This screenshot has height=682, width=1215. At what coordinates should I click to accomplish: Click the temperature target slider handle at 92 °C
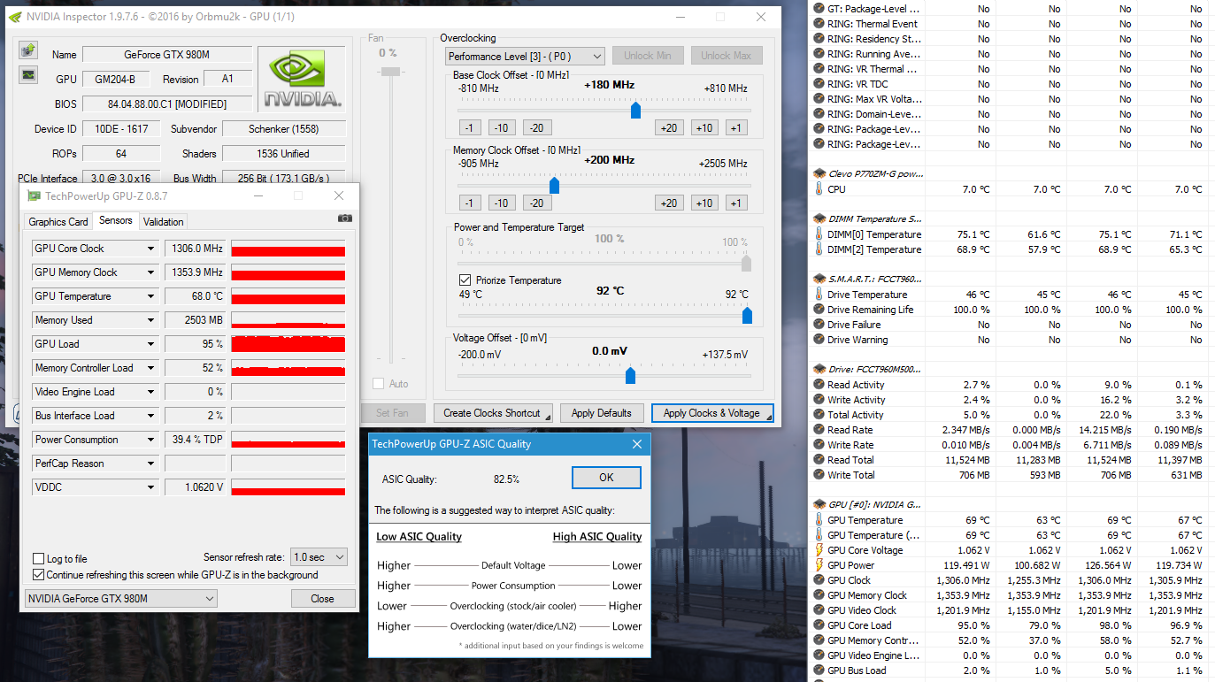pos(747,316)
